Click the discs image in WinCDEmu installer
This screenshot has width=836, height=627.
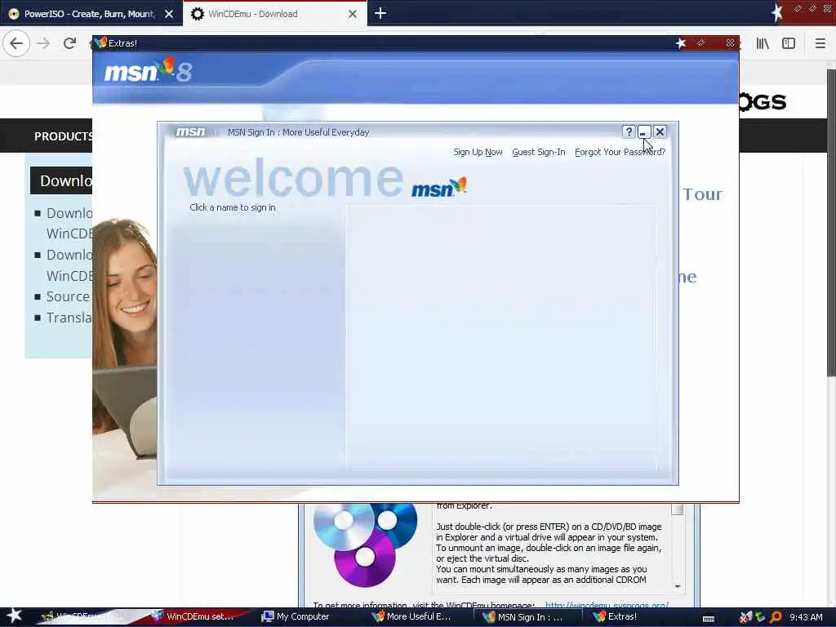[365, 544]
